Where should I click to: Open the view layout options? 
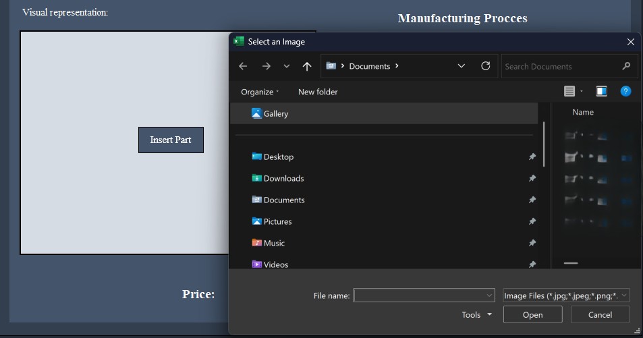coord(573,91)
